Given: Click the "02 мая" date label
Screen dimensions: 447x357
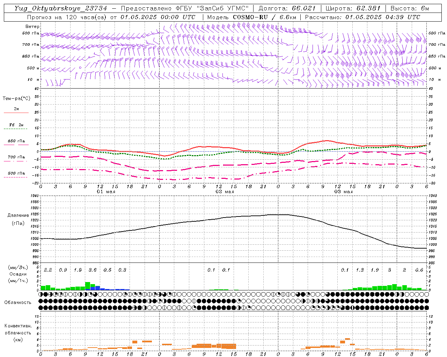Looking at the screenshot, I should (x=225, y=192).
